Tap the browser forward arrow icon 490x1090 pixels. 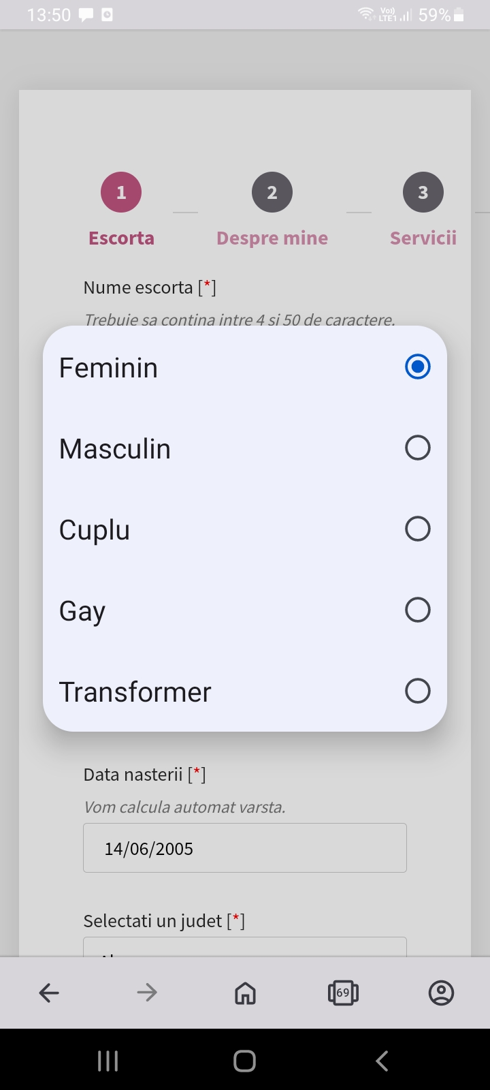(147, 993)
